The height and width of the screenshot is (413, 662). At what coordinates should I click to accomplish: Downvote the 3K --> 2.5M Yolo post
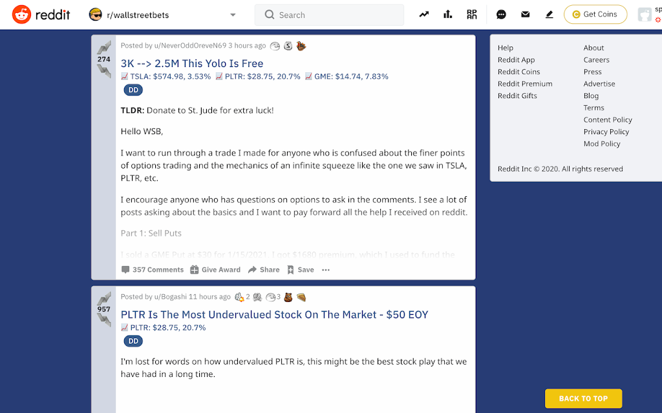pyautogui.click(x=104, y=71)
